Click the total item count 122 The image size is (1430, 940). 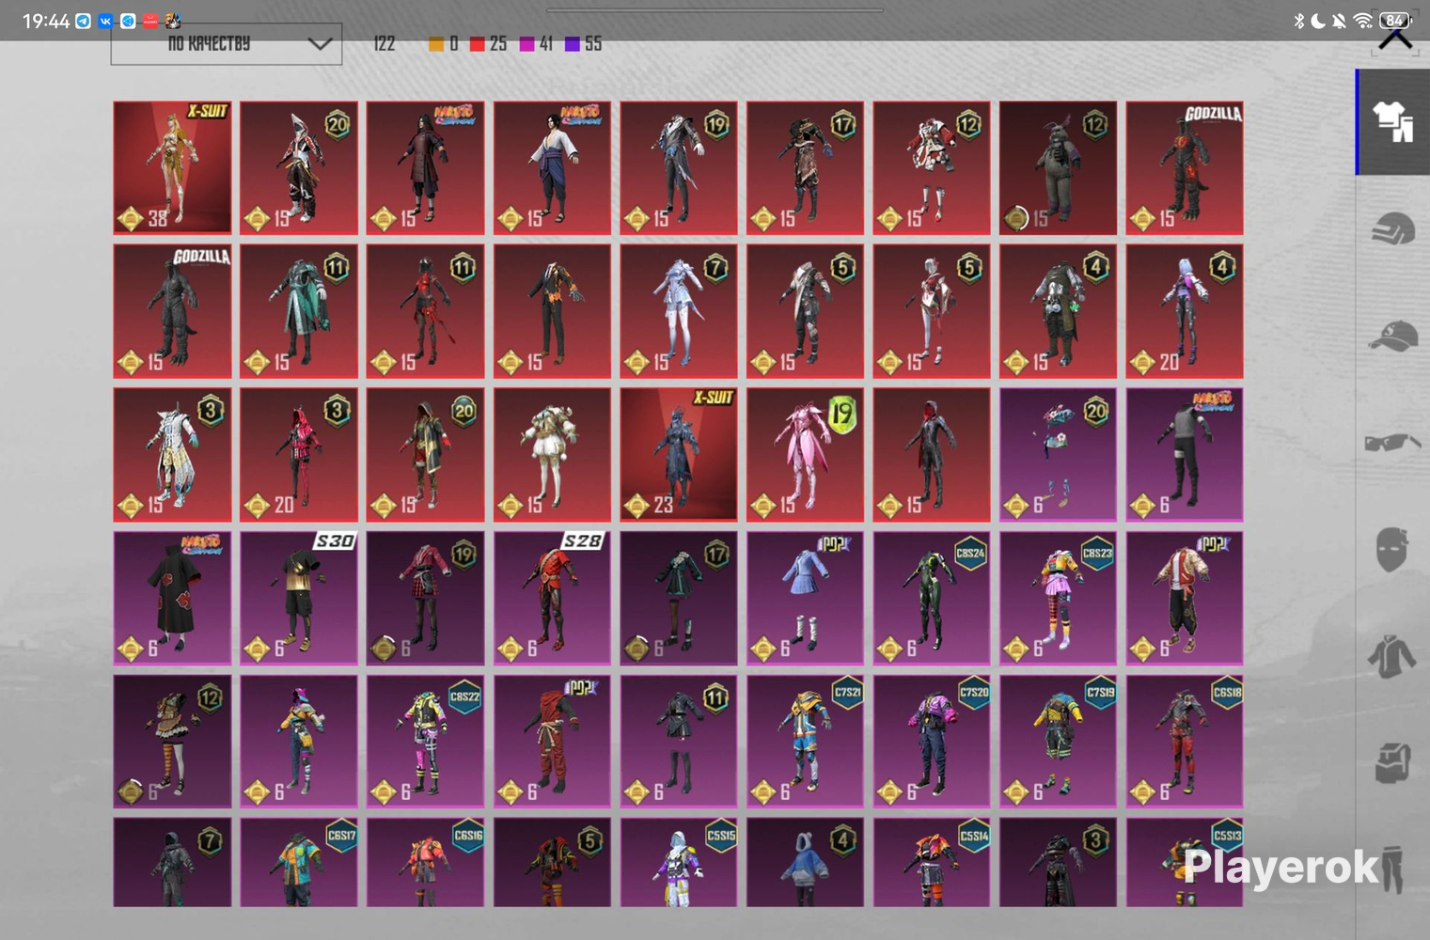tap(385, 44)
